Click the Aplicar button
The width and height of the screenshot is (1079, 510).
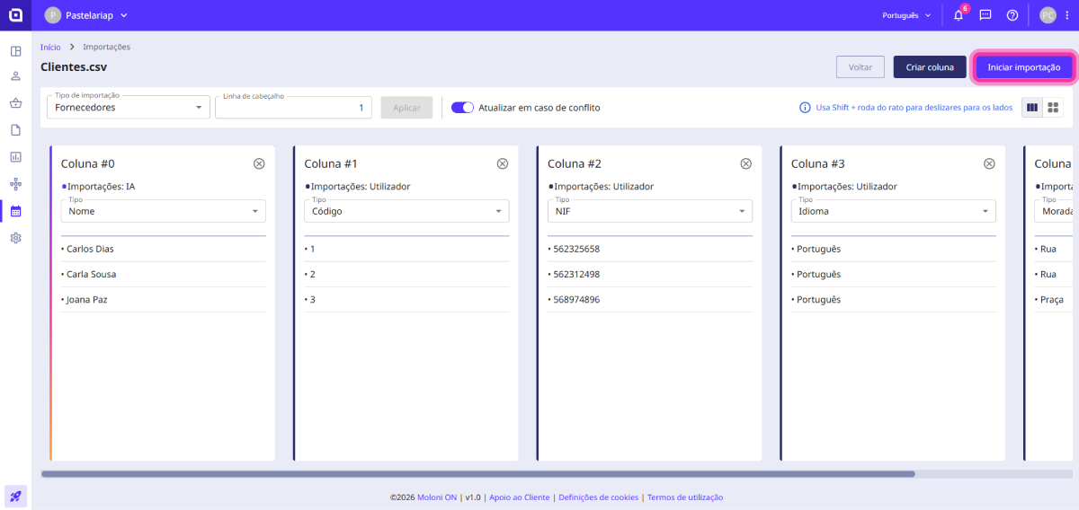406,108
